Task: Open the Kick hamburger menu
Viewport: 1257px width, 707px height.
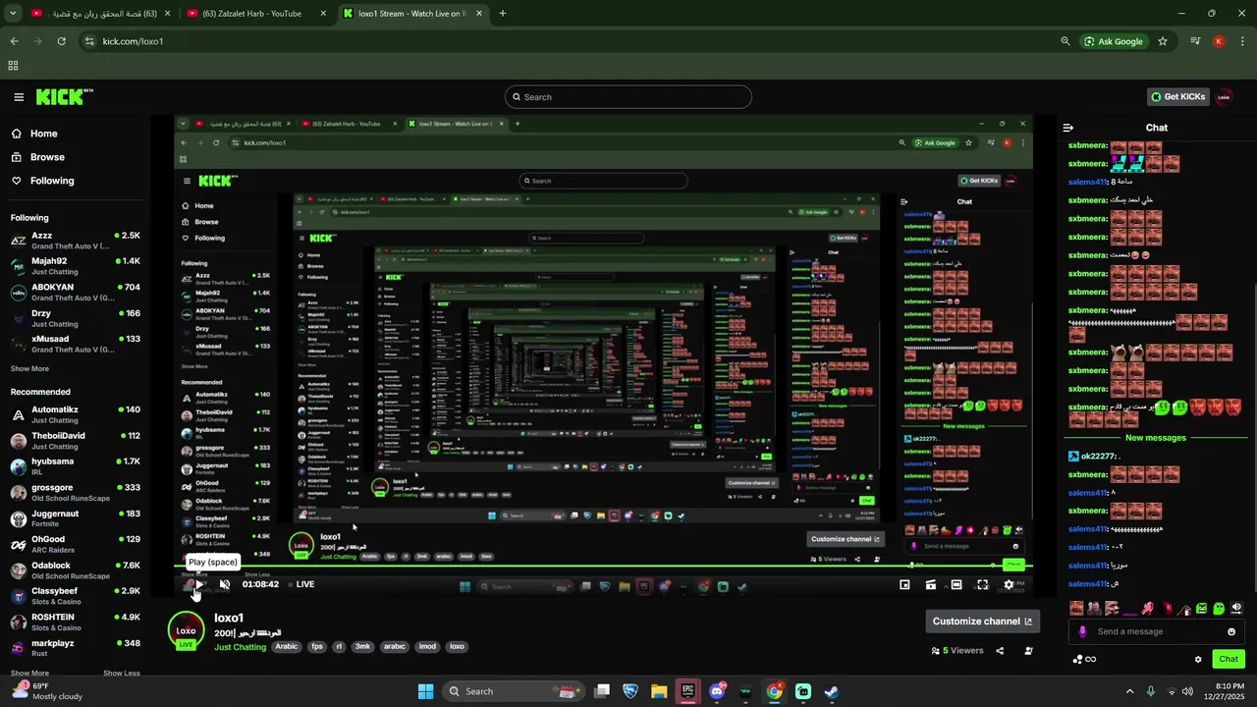Action: pyautogui.click(x=19, y=97)
